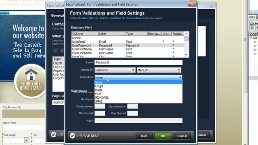Click the connect to server icon in Files panel
Image resolution: width=258 pixels, height=145 pixels.
[252, 28]
